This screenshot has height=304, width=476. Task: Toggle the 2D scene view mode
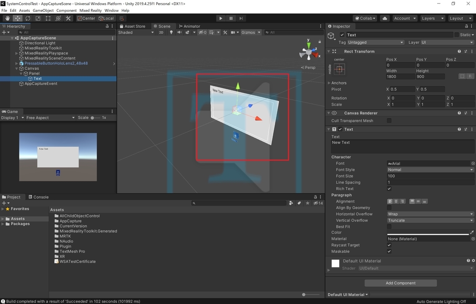tap(161, 33)
